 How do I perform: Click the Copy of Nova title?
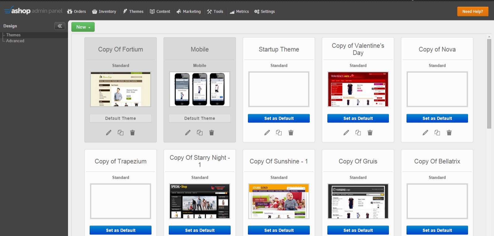[437, 49]
